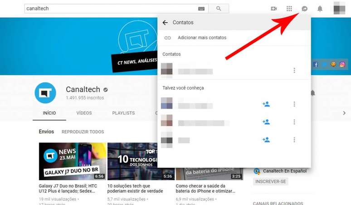Click REPRODUZIR TODOS button
The image size is (351, 205).
point(83,132)
